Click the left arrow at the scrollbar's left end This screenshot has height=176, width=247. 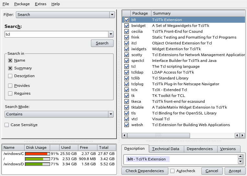tap(125, 135)
